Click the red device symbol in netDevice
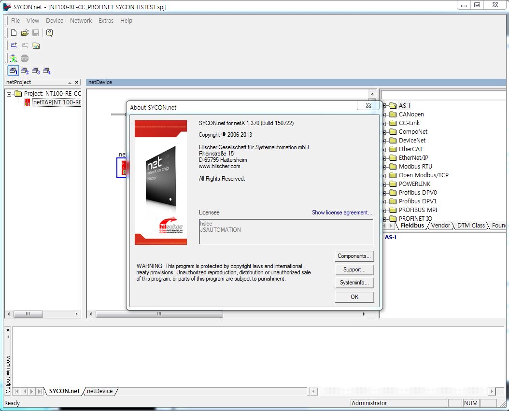 click(124, 168)
